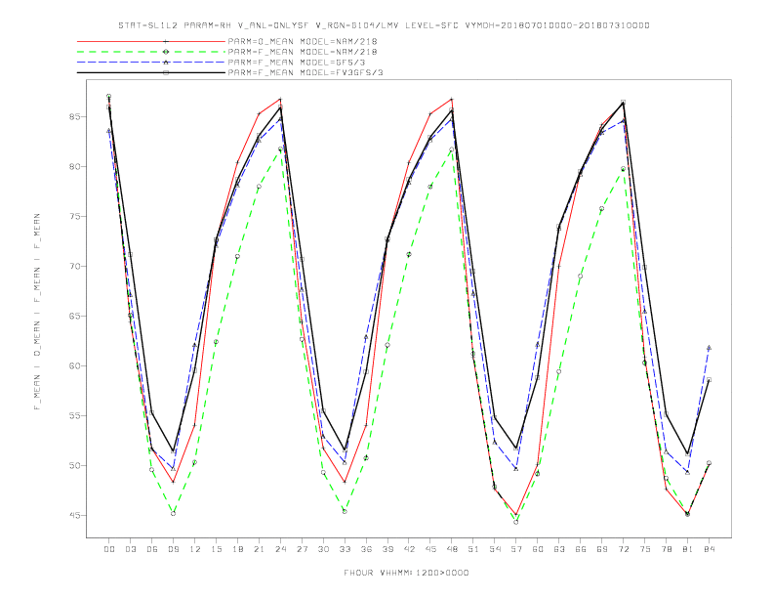
Task: Click forecast hour tick 57
Action: [516, 549]
